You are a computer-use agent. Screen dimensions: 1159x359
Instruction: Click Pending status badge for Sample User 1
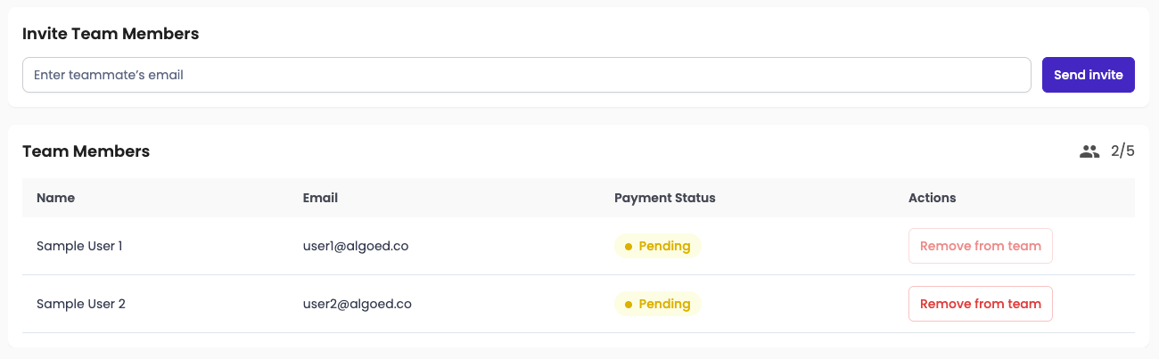pyautogui.click(x=658, y=246)
